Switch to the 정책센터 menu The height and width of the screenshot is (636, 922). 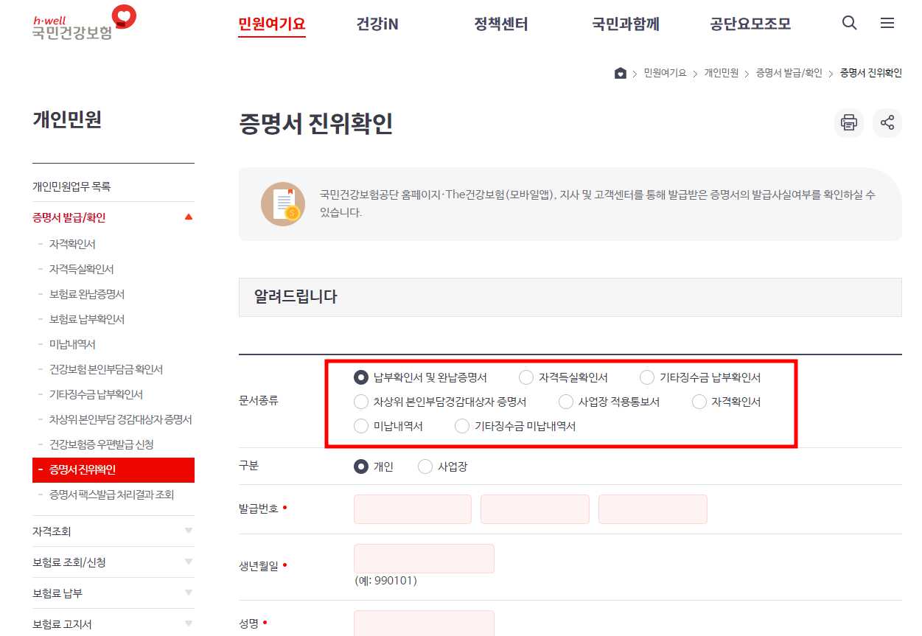coord(500,24)
